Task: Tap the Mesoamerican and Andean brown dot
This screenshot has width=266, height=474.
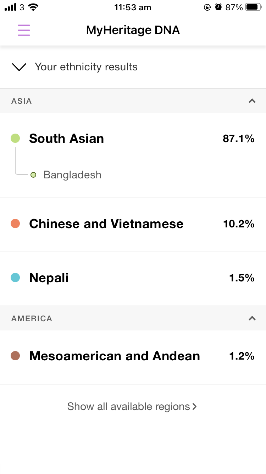Action: point(15,356)
